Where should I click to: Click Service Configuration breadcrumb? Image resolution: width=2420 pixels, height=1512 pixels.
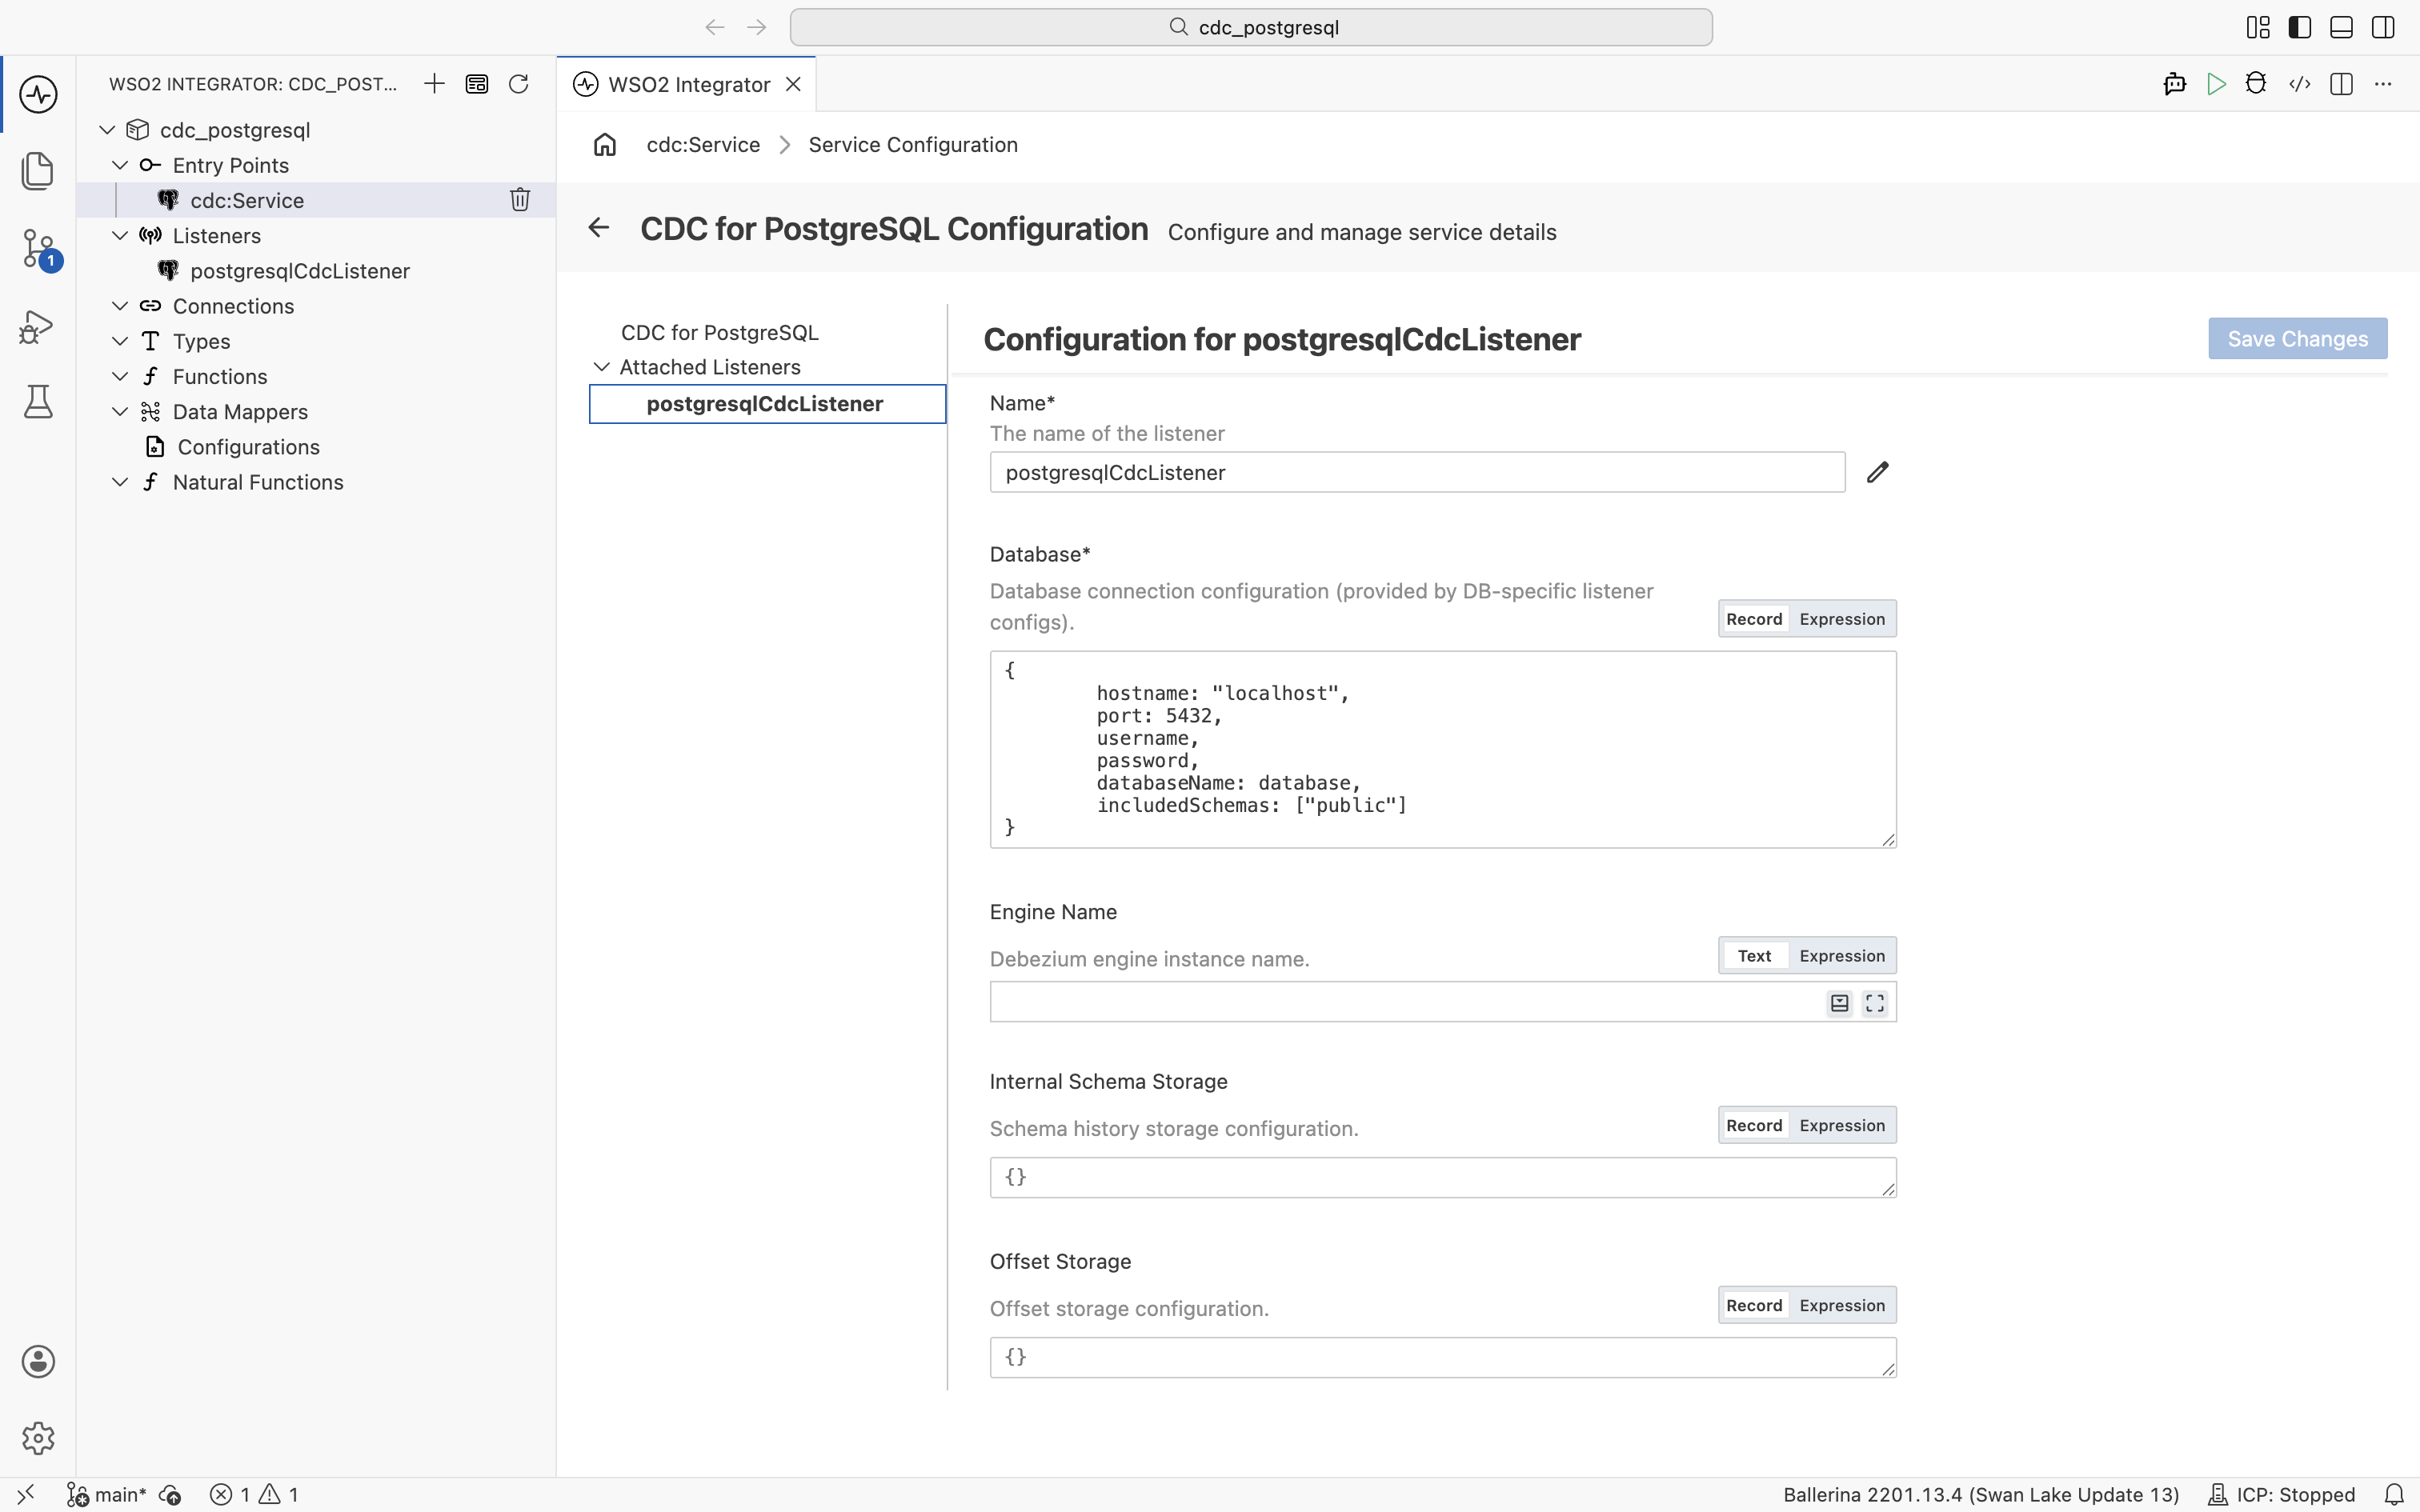point(913,145)
